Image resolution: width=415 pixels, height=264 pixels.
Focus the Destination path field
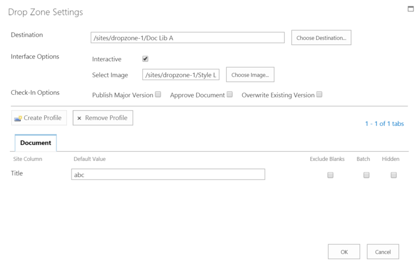187,38
